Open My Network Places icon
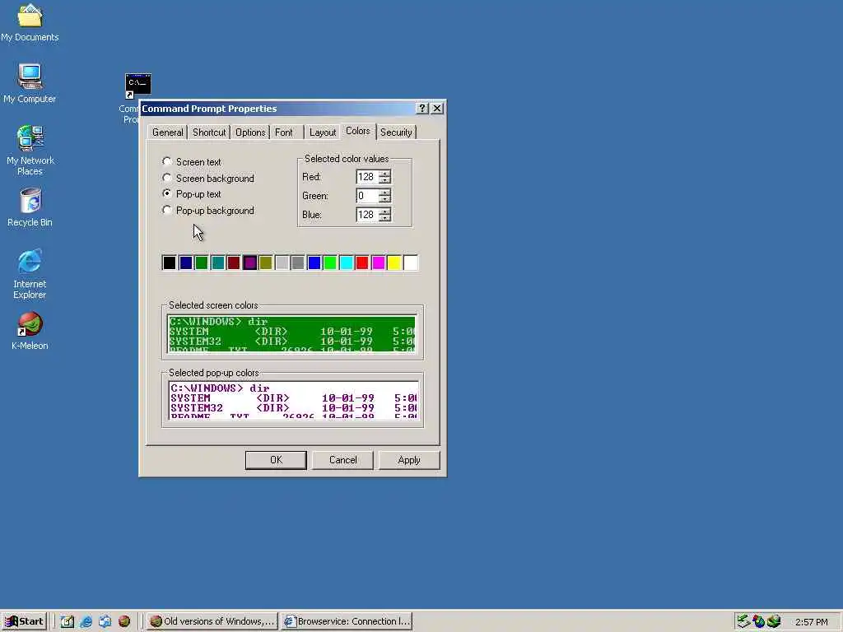 pos(30,150)
